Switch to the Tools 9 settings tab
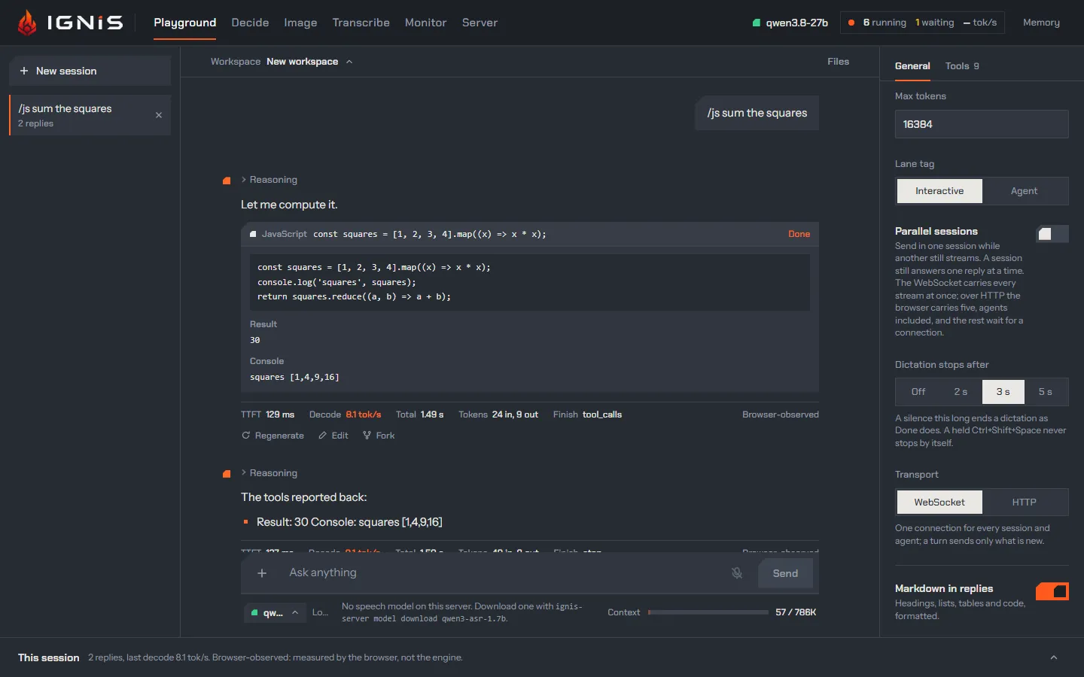 [x=962, y=66]
